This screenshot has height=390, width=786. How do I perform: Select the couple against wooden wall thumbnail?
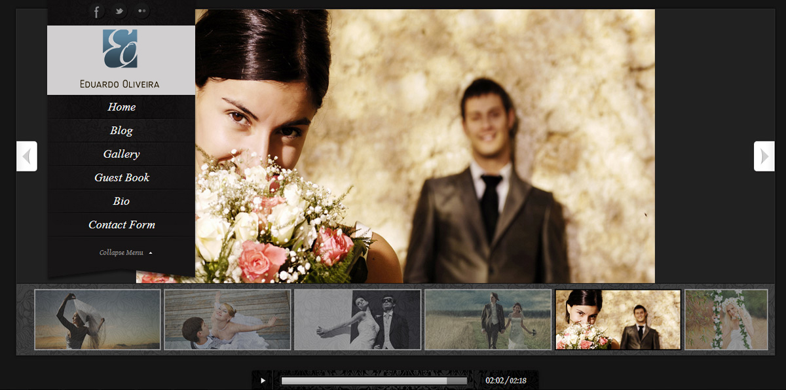click(227, 320)
